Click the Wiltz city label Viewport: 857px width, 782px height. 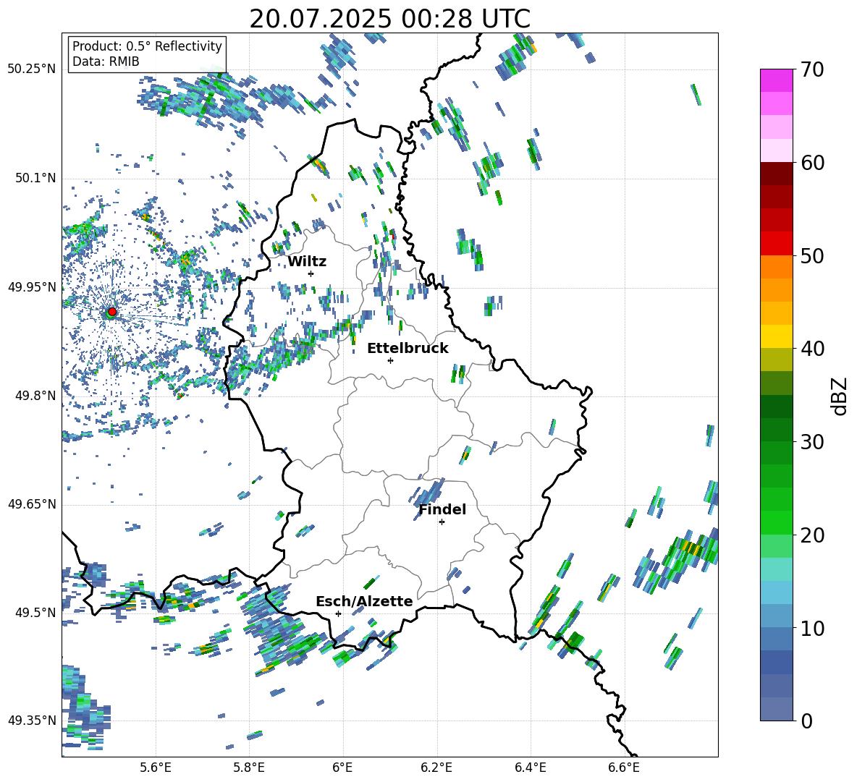click(307, 262)
